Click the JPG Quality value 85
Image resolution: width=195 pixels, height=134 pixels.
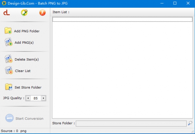point(35,98)
